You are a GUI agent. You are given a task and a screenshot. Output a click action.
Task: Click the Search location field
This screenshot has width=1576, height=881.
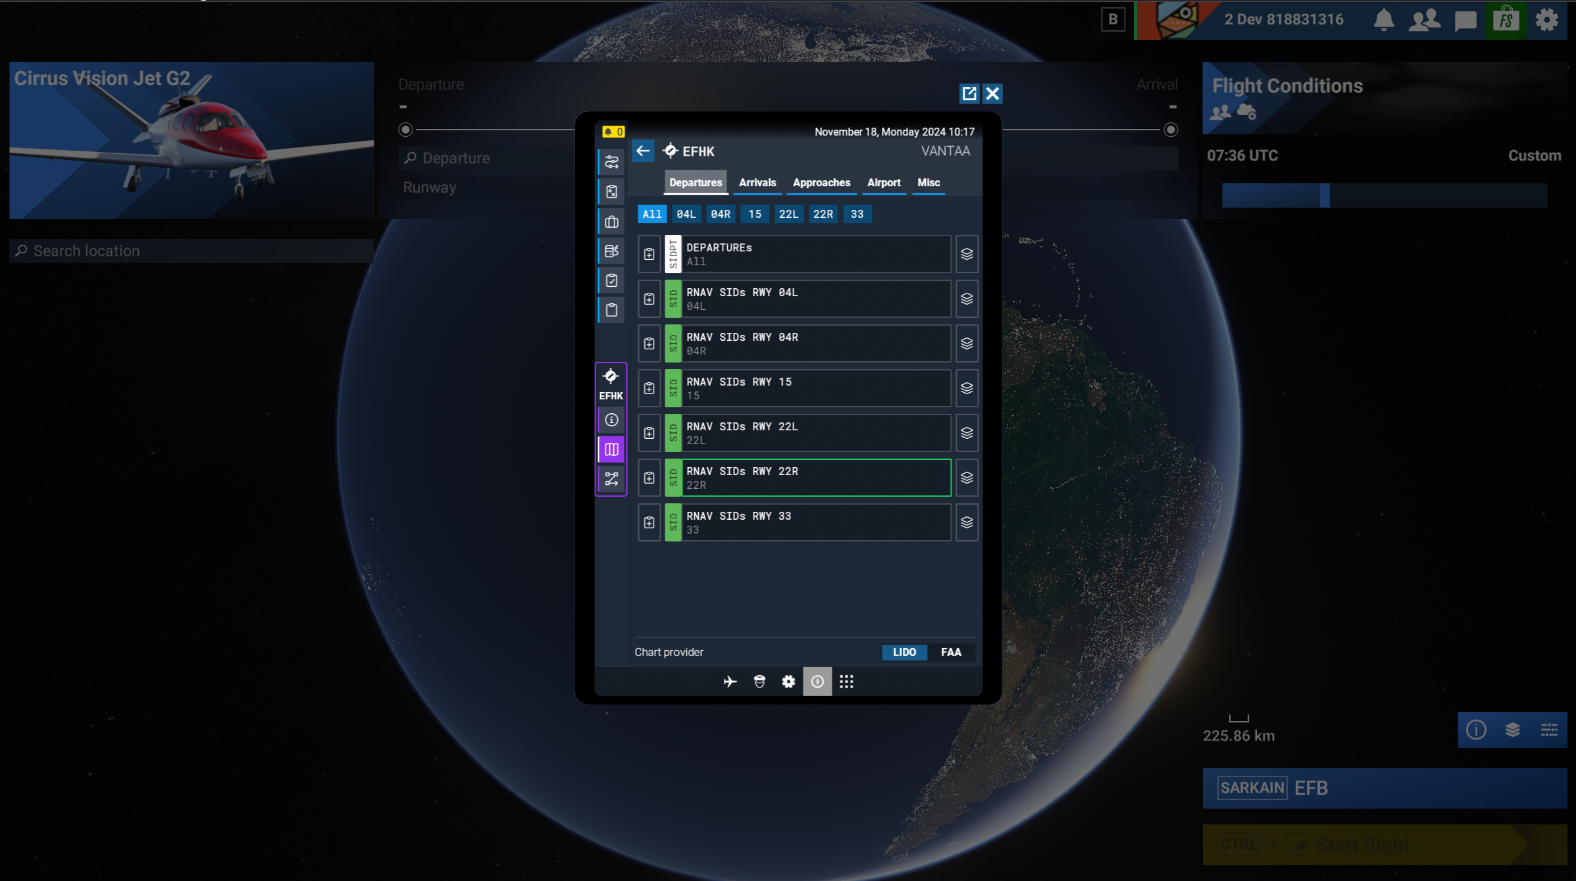pyautogui.click(x=191, y=251)
